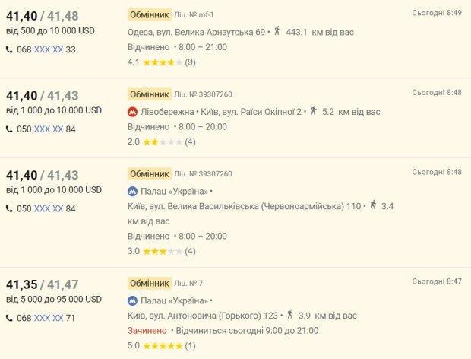Click the Обмінник badge of license mf-1

click(150, 14)
